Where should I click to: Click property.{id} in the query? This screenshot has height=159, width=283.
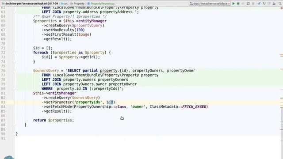tap(114, 71)
